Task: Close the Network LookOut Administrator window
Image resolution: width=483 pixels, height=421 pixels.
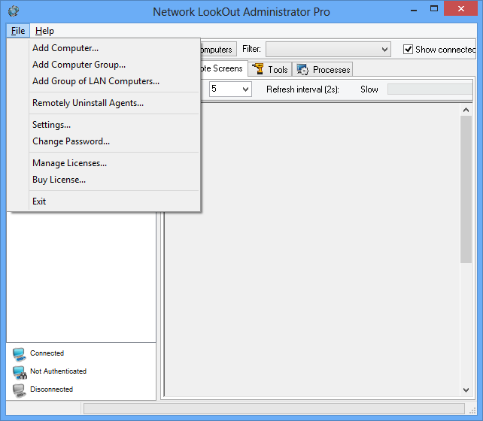Action: tap(461, 8)
